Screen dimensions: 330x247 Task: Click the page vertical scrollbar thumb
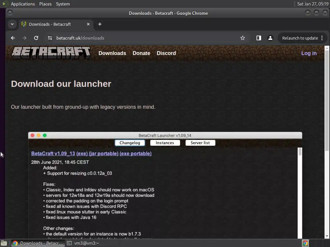click(327, 101)
